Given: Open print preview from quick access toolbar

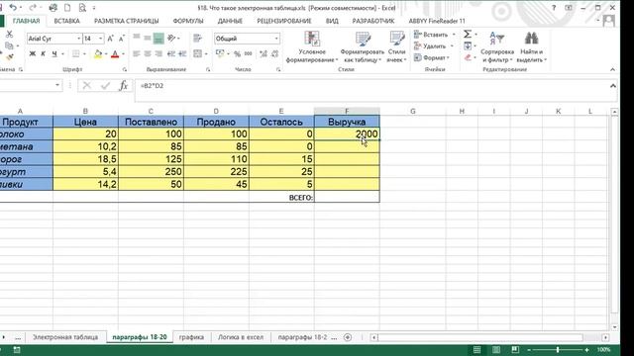Looking at the screenshot, I should pos(82,7).
